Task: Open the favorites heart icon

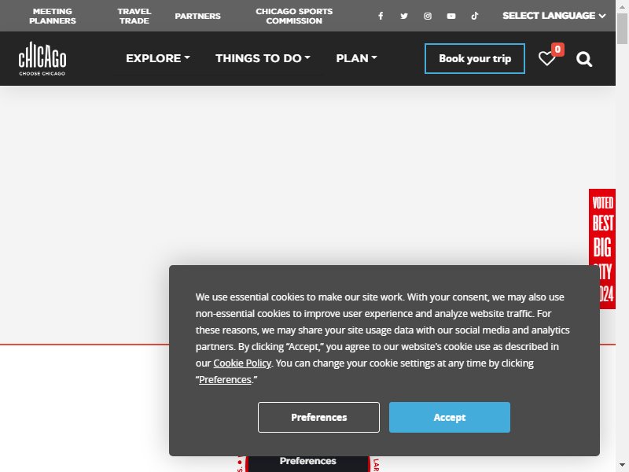Action: [546, 58]
